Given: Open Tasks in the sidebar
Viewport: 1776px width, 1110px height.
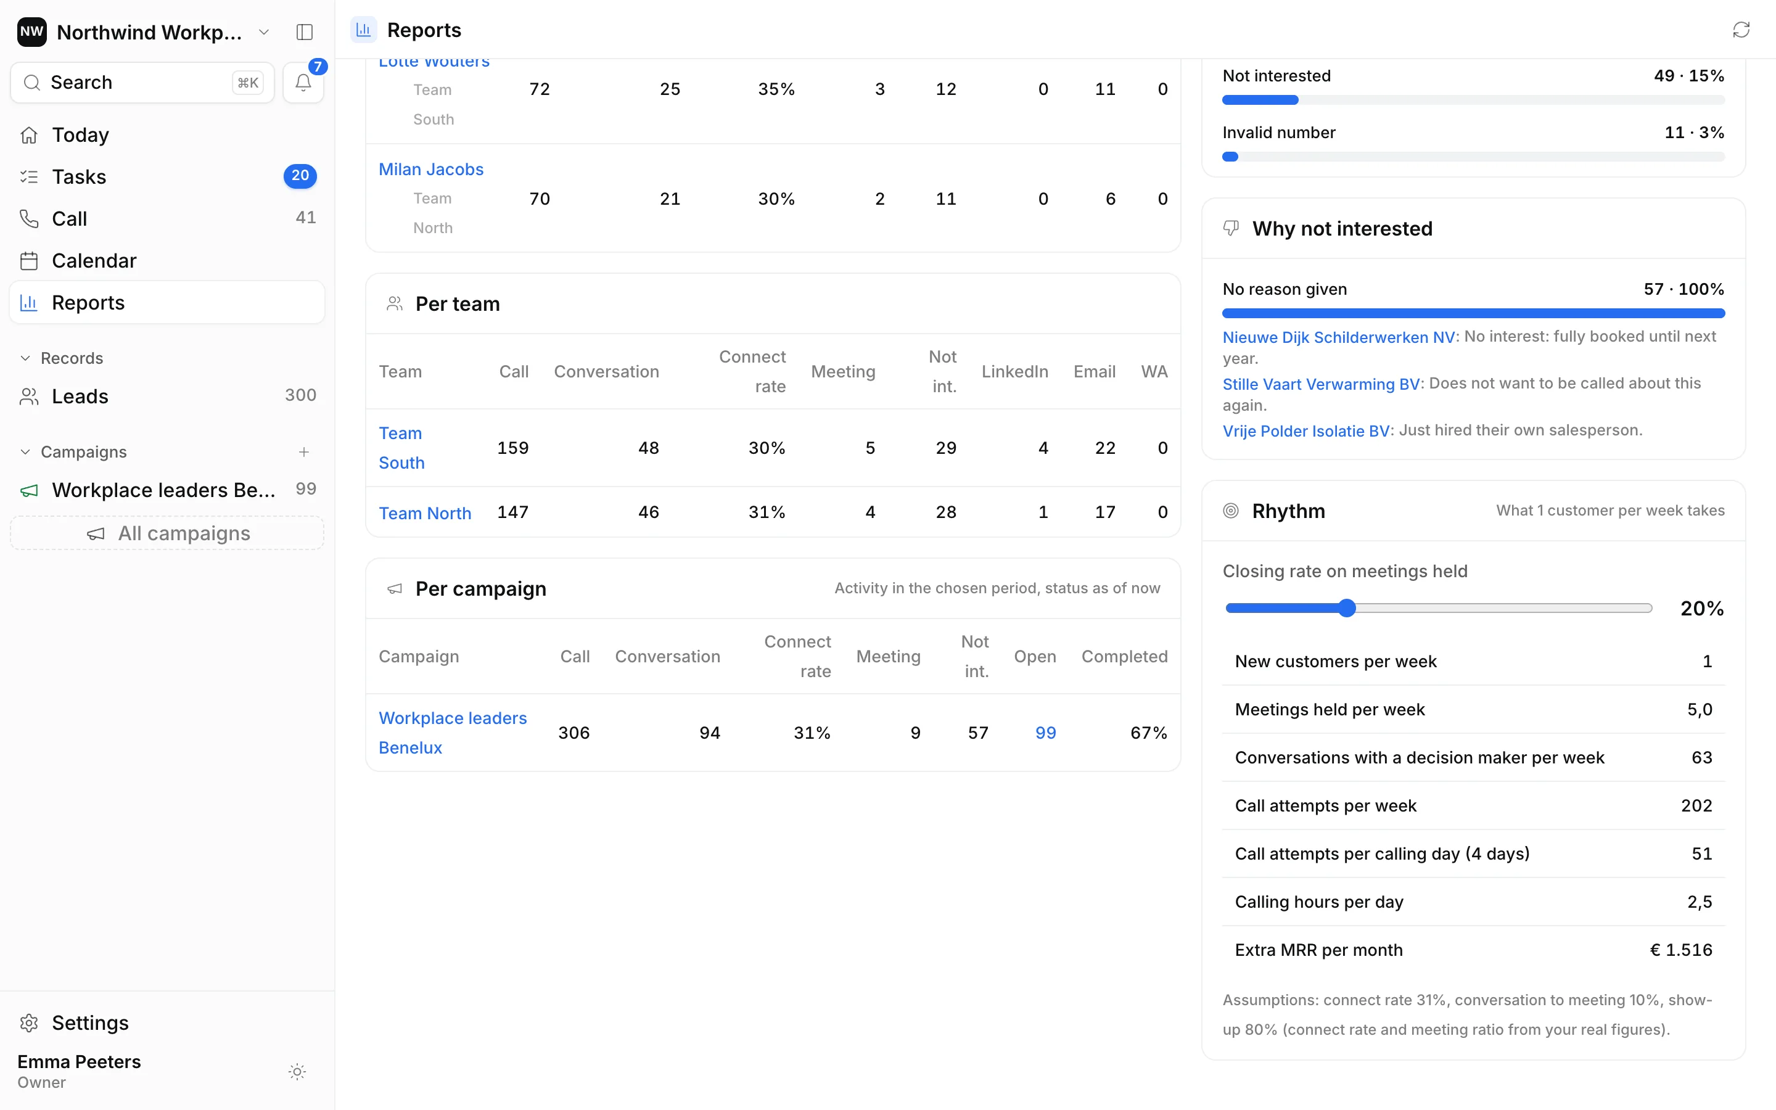Looking at the screenshot, I should (x=167, y=177).
